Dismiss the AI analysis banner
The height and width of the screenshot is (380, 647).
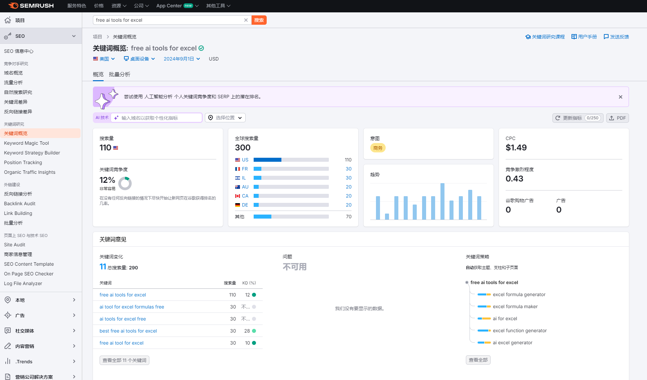(621, 97)
